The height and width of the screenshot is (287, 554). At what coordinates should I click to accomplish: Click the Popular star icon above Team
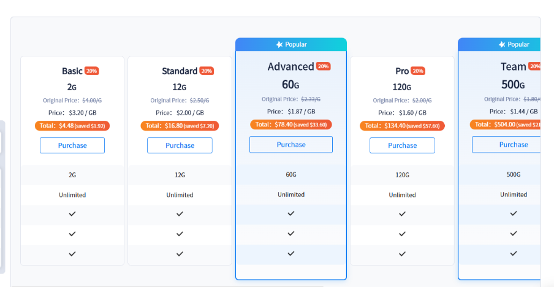pos(502,44)
